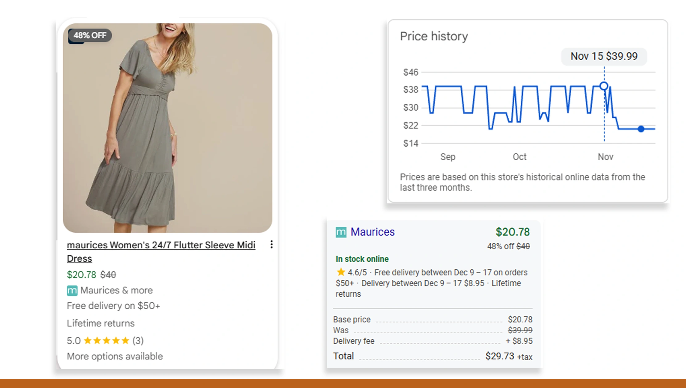
Task: Click the yellow star beside the 4.6/5 rating
Action: click(340, 272)
